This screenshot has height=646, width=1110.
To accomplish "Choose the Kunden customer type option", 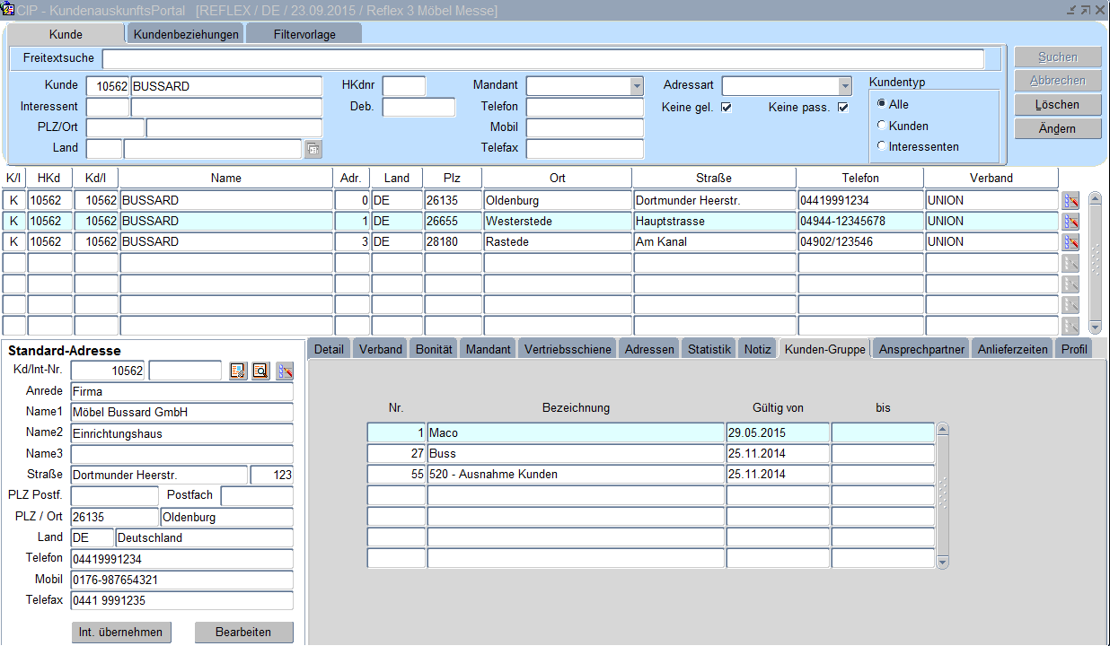I will point(882,126).
